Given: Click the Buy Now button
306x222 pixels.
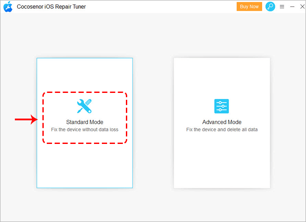Looking at the screenshot, I should point(249,7).
